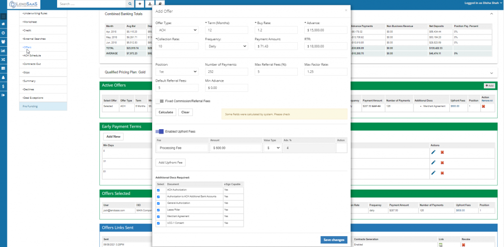Open the Offer Type dropdown

177,30
